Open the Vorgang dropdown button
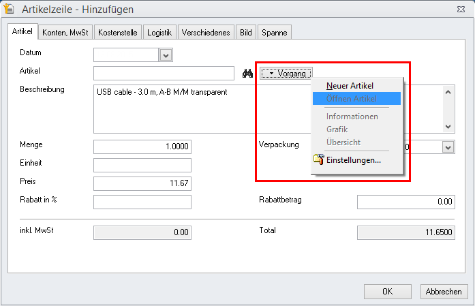Screen dimensions: 475x306 (286, 73)
